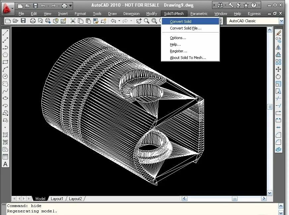This screenshot has width=289, height=215.
Task: Click the binoculars search icon in title bar
Action: coord(220,5)
